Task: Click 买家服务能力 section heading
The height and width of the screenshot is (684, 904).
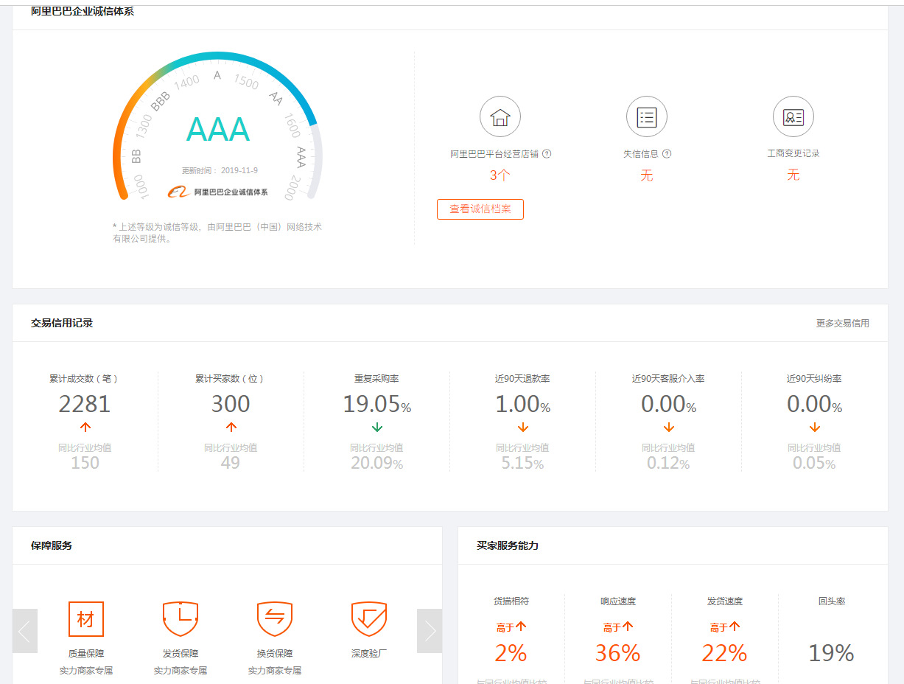Action: 508,546
